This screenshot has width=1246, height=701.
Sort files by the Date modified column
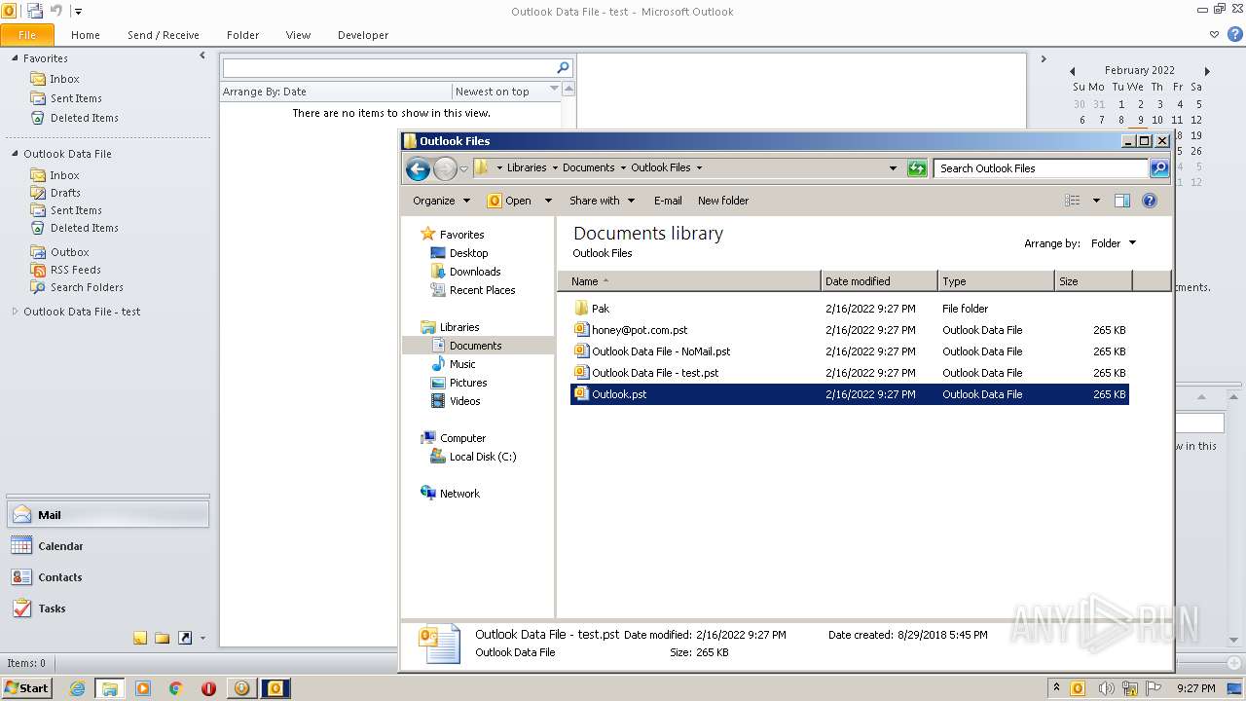tap(879, 281)
